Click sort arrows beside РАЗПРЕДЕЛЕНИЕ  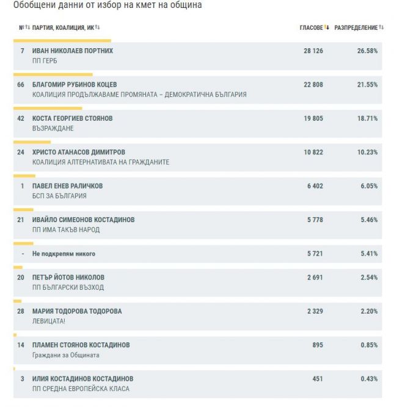tap(381, 27)
